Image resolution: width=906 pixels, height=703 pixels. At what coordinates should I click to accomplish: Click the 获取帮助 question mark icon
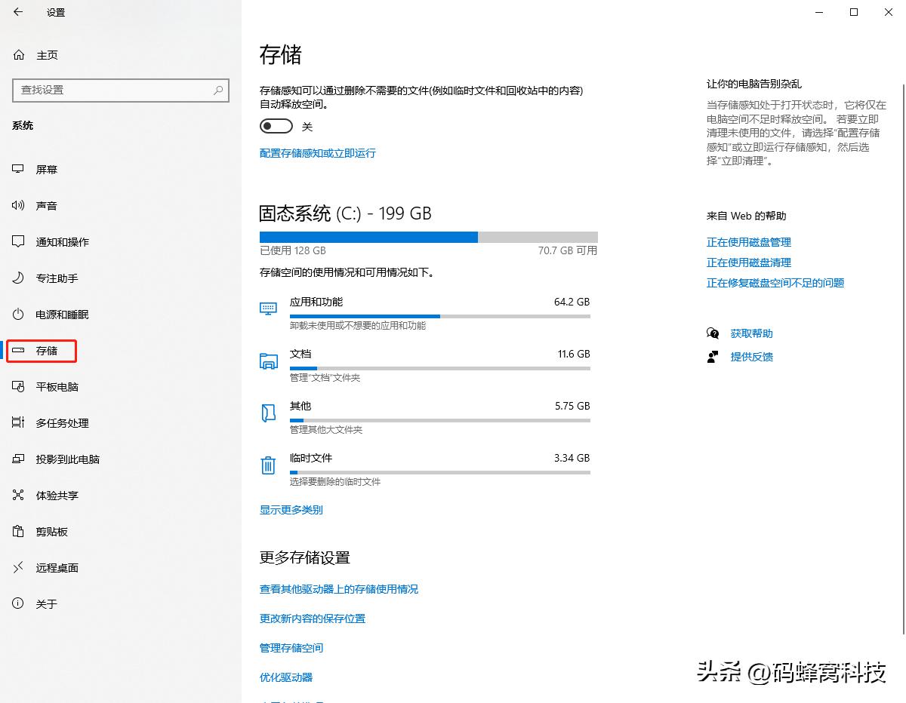(712, 333)
